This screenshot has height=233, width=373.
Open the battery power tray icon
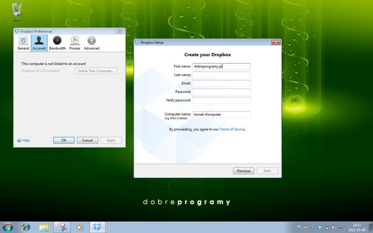327,227
